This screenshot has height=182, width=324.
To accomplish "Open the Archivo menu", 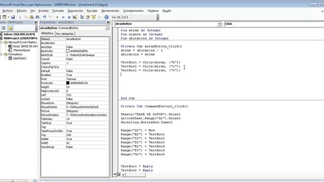I will click(x=8, y=11).
